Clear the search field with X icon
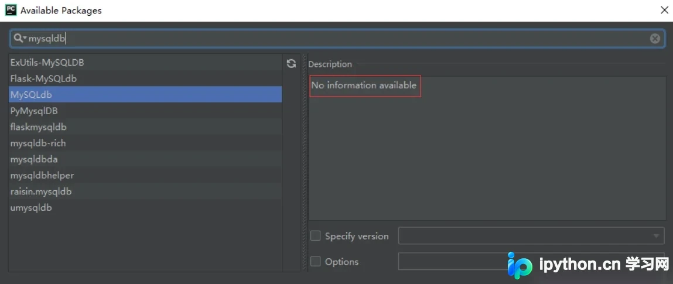 point(654,39)
